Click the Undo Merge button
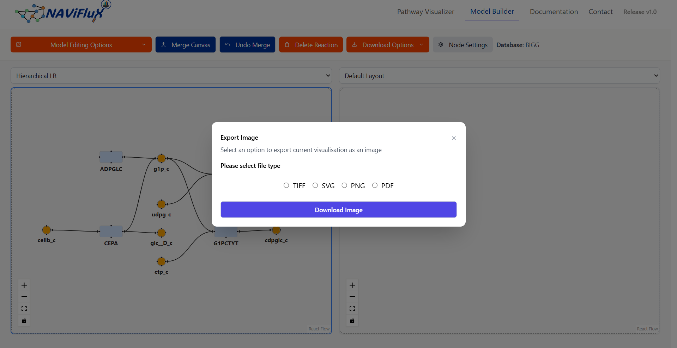This screenshot has height=348, width=677. [x=247, y=45]
